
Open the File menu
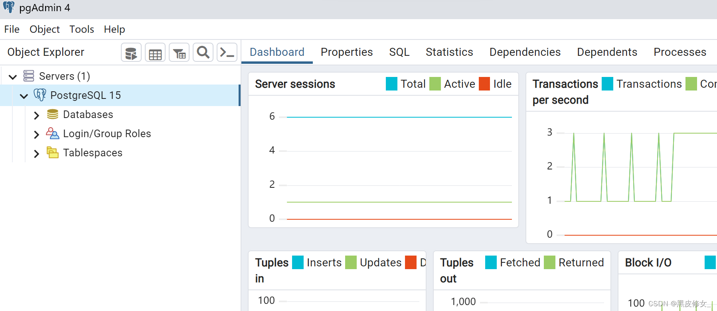pos(12,29)
